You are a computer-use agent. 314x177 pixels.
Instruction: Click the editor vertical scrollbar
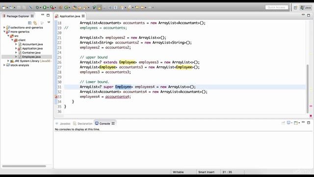click(x=308, y=89)
